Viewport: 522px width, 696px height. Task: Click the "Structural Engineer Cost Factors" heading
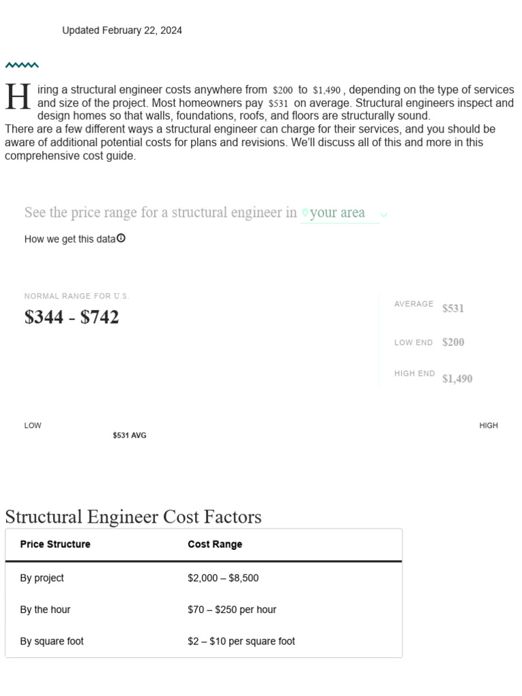click(133, 517)
